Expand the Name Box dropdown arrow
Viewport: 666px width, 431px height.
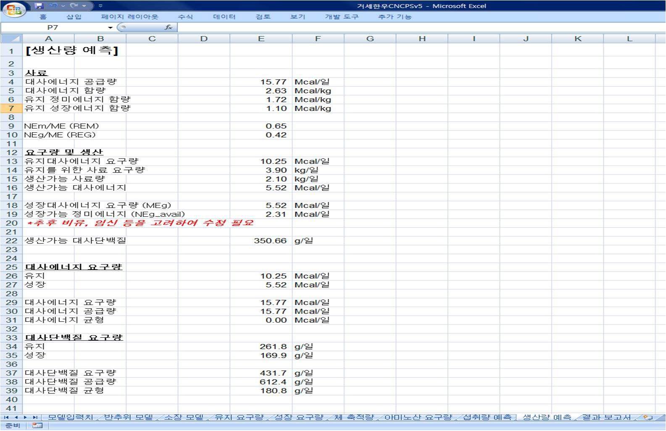110,27
